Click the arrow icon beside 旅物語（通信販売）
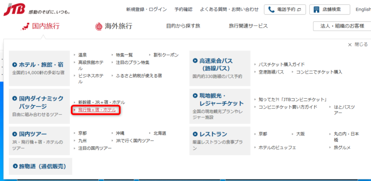The image size is (371, 181). point(15,166)
